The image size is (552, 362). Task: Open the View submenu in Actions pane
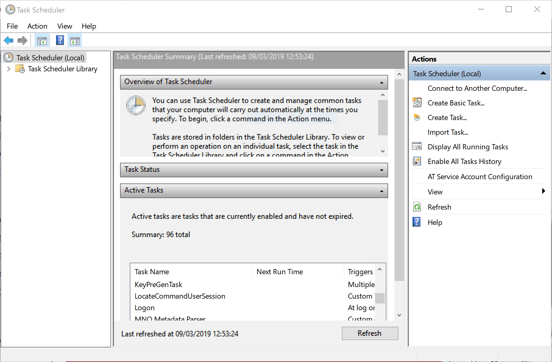(543, 191)
